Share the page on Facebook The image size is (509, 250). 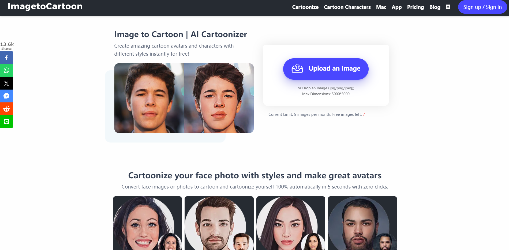(6, 57)
